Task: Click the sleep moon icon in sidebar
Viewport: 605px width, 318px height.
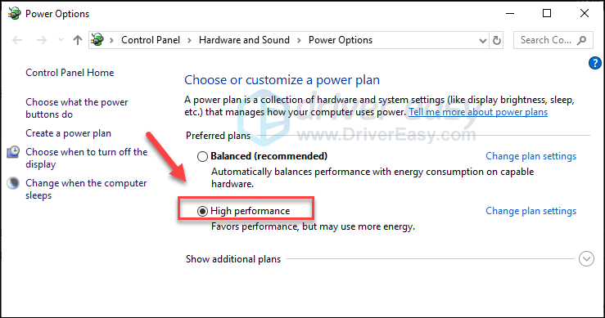Action: 13,183
